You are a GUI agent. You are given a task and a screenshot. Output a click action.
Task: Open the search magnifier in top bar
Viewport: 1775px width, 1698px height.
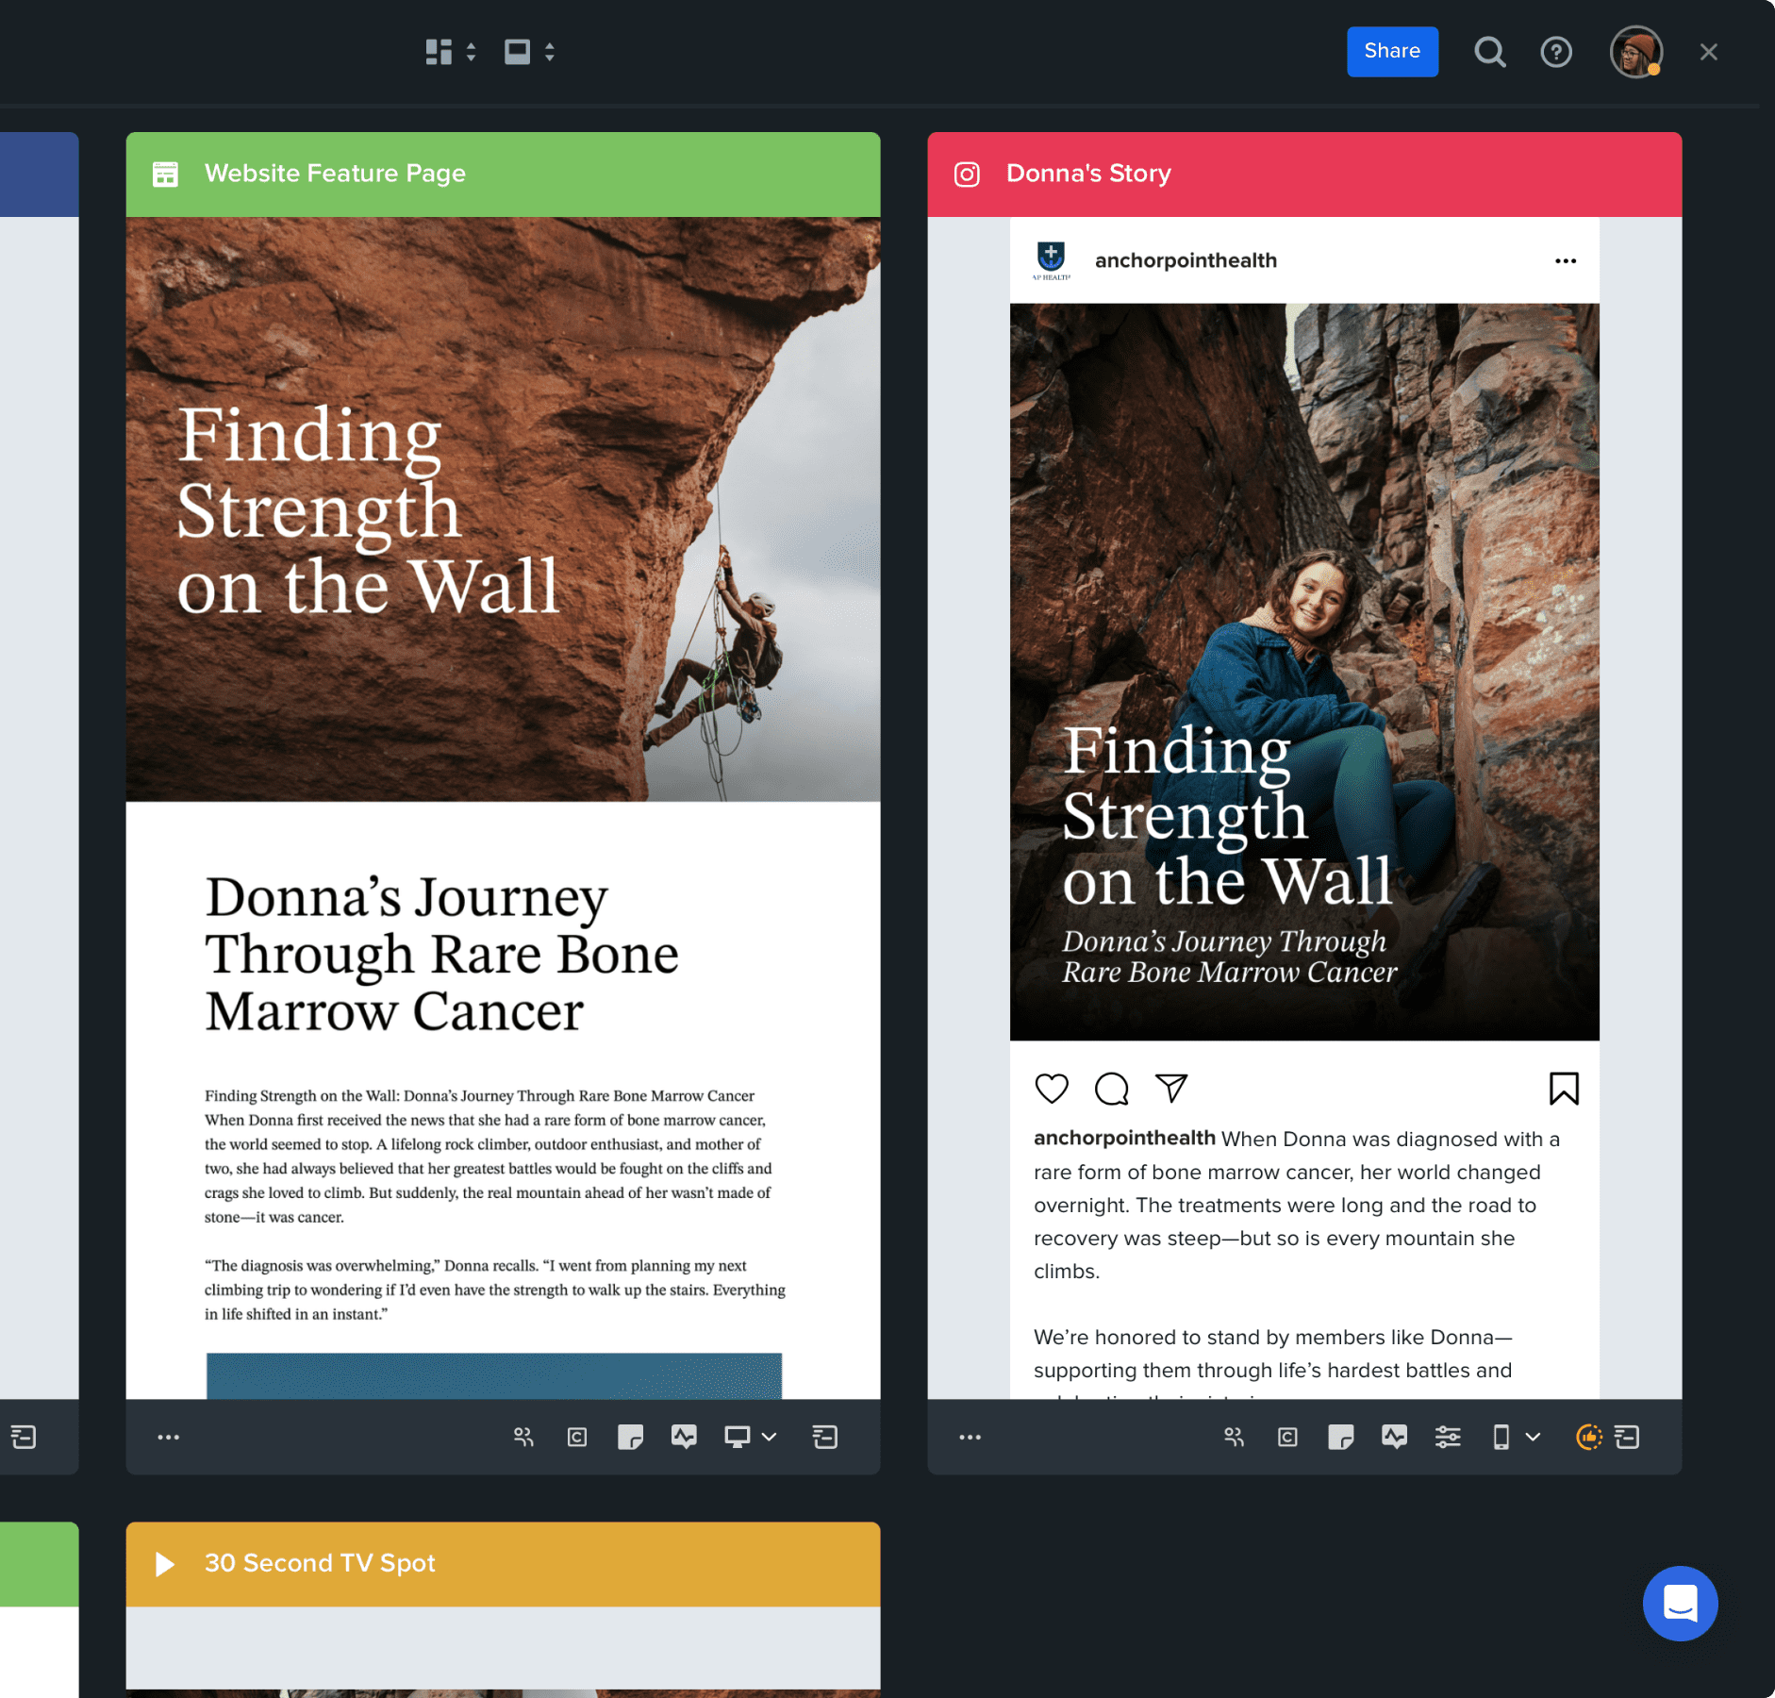click(x=1489, y=52)
